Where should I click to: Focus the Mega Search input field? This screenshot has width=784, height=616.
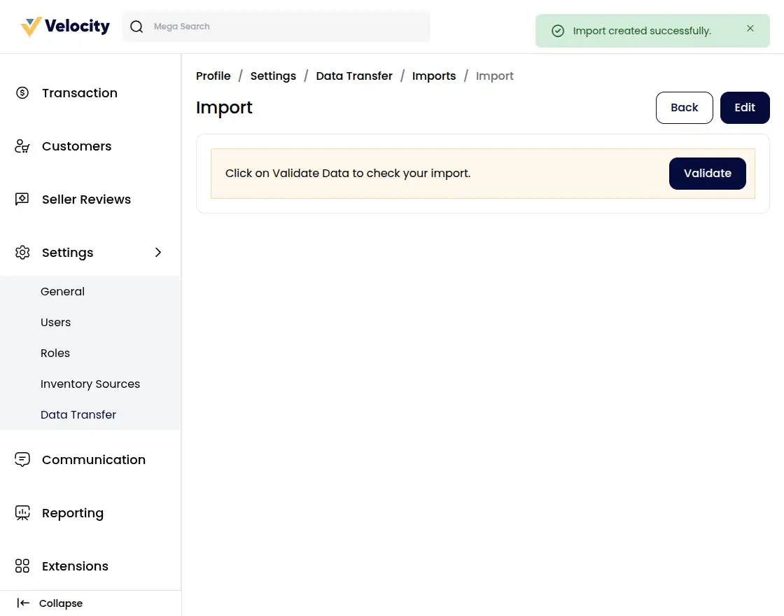point(287,27)
